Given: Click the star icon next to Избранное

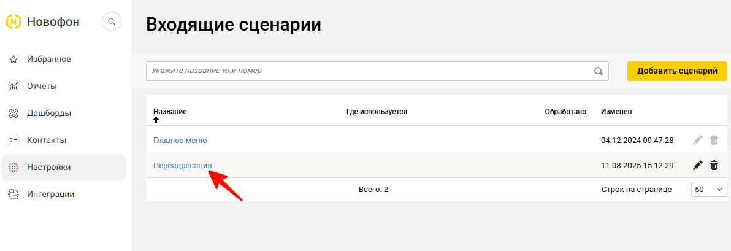Looking at the screenshot, I should point(13,60).
